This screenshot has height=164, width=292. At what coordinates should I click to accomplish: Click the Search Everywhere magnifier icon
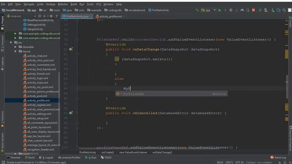284,10
